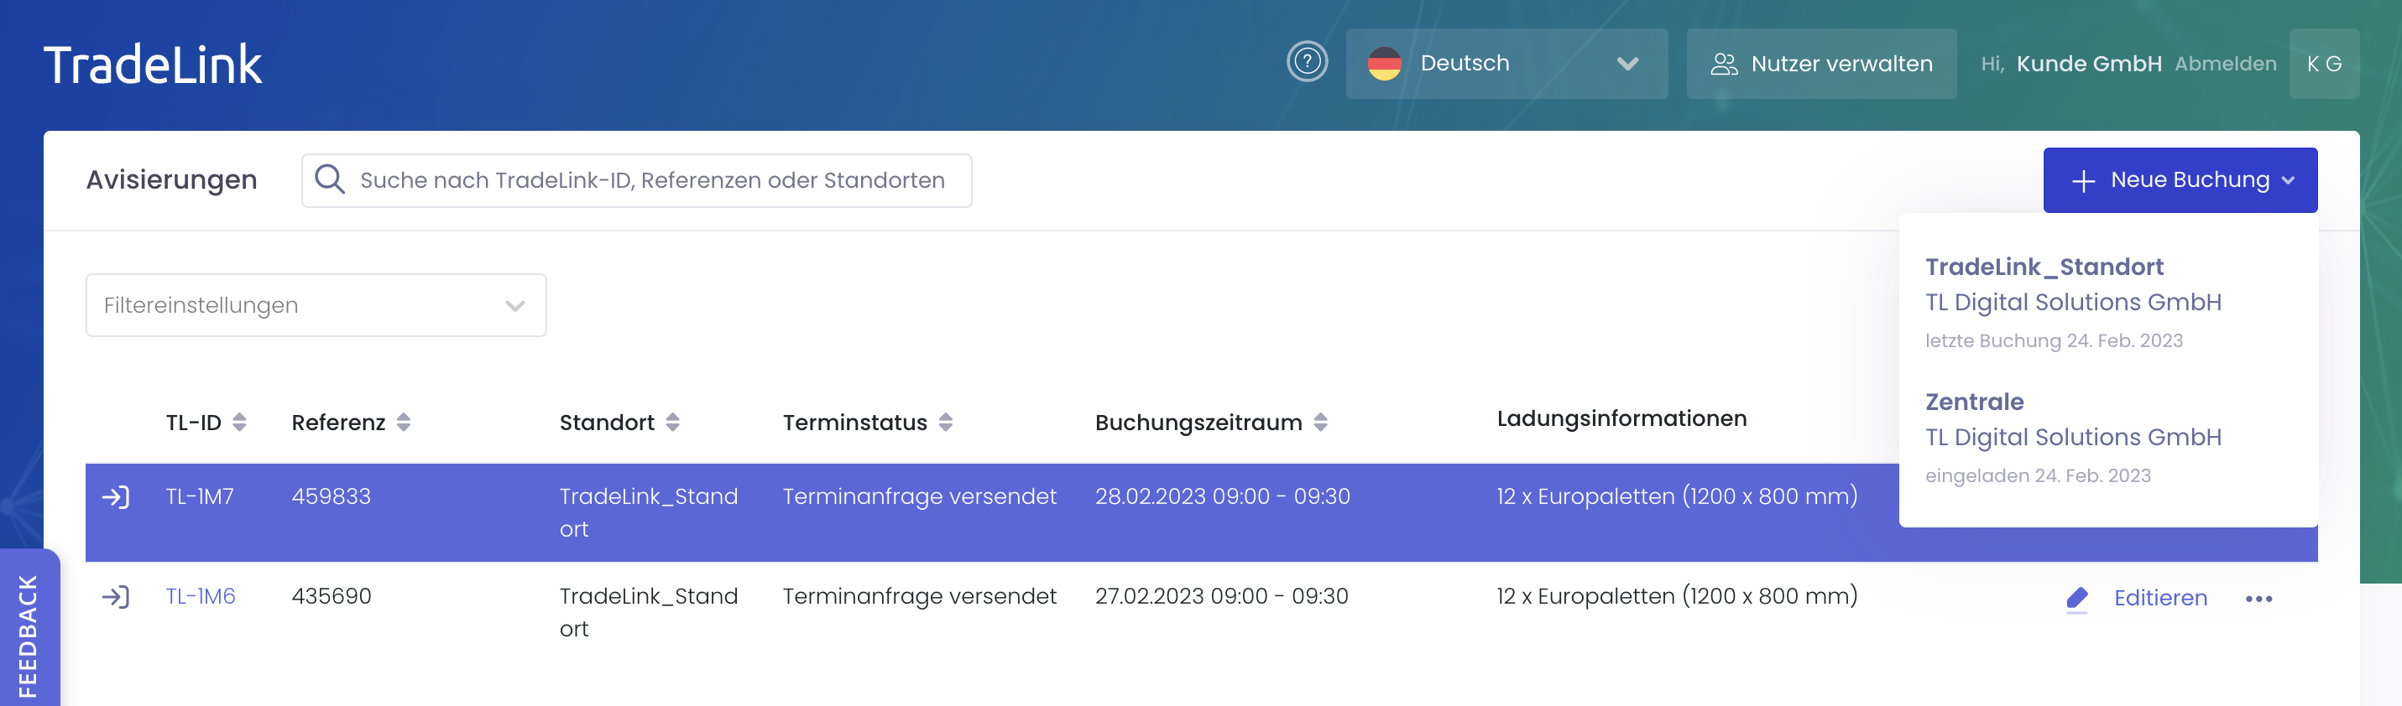Viewport: 2402px width, 706px height.
Task: Click the search magnifier icon
Action: pyautogui.click(x=330, y=179)
